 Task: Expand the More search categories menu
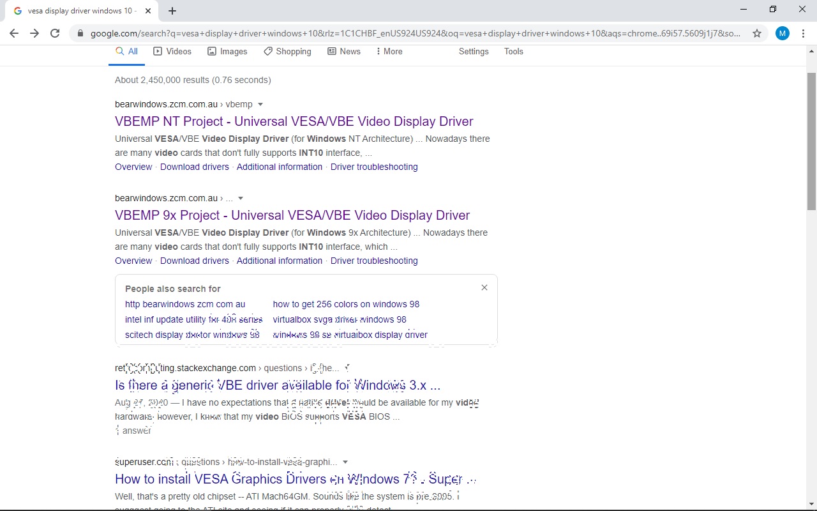point(389,52)
